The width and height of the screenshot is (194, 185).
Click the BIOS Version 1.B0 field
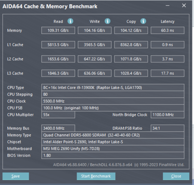tap(113, 155)
